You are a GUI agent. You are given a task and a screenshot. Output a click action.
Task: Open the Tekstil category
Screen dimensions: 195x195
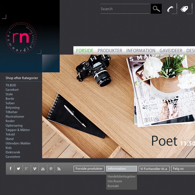click(x=10, y=135)
